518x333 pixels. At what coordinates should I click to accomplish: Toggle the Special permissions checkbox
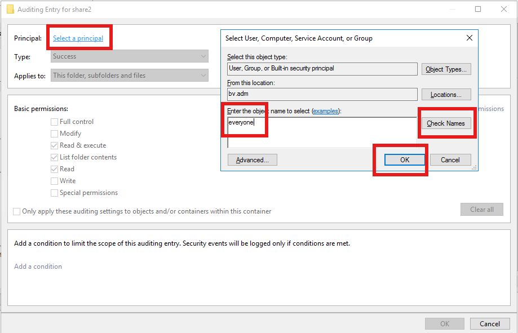(x=55, y=193)
